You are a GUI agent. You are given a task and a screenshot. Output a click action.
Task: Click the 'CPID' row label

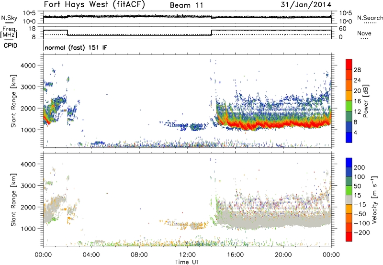pos(11,45)
